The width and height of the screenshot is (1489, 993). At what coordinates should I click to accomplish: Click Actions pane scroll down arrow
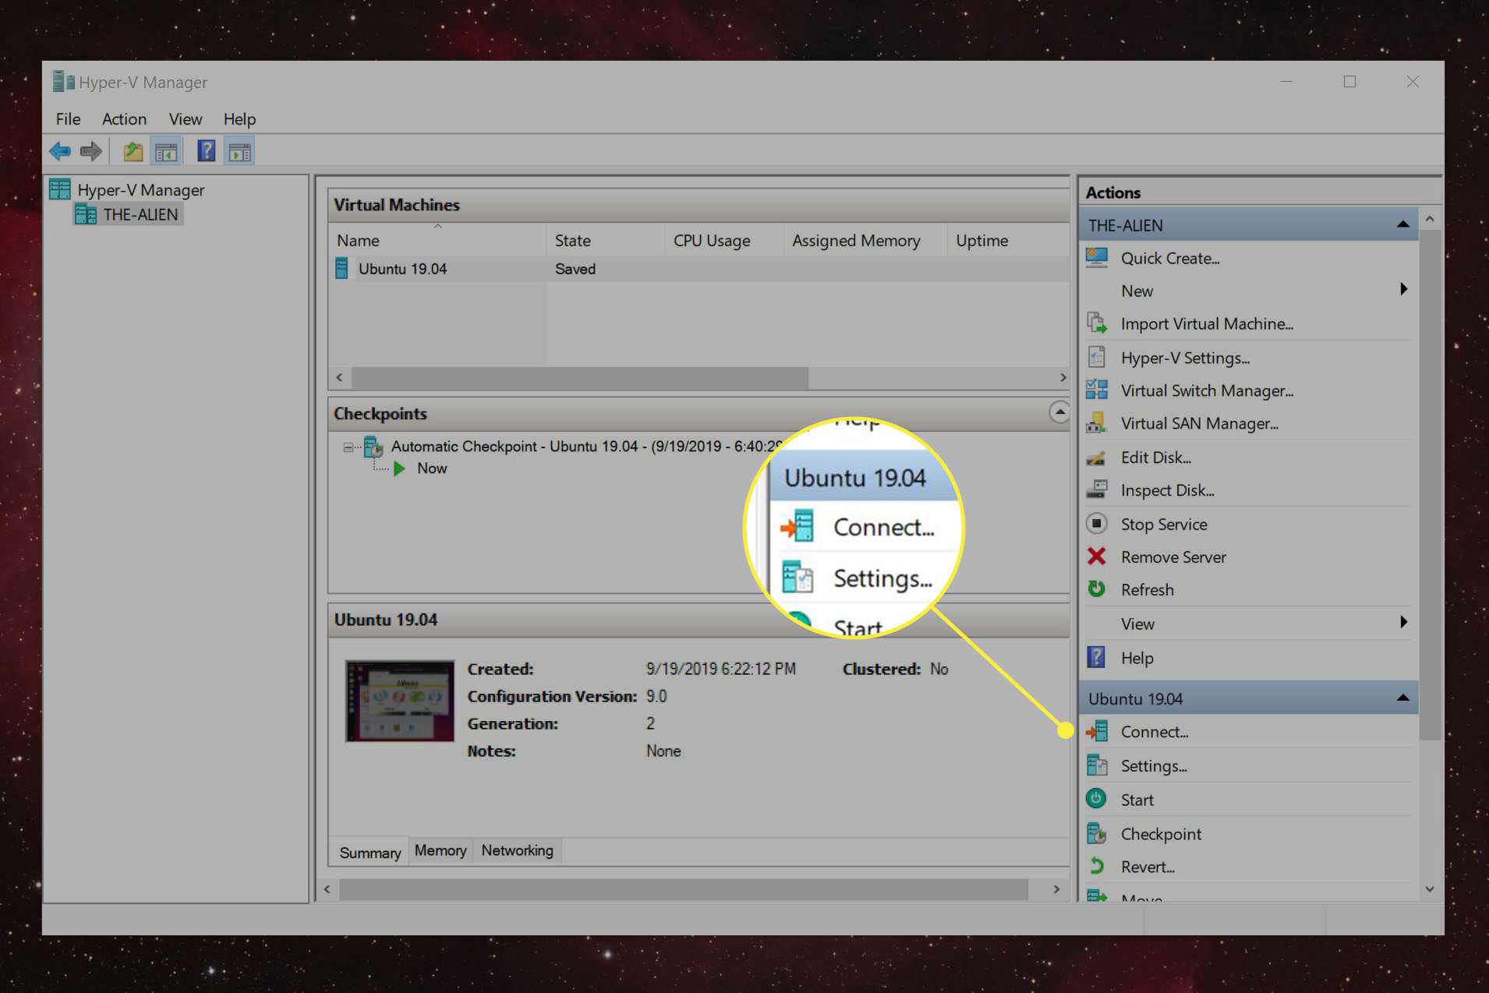1430,889
